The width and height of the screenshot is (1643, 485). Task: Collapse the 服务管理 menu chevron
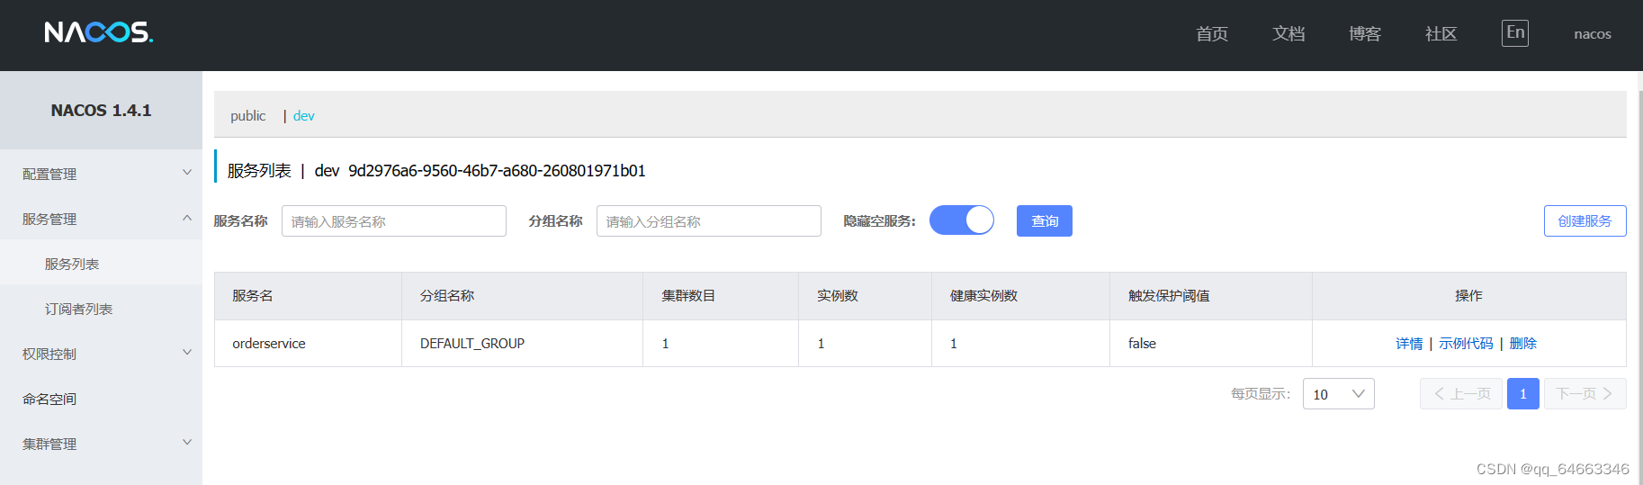[x=187, y=218]
